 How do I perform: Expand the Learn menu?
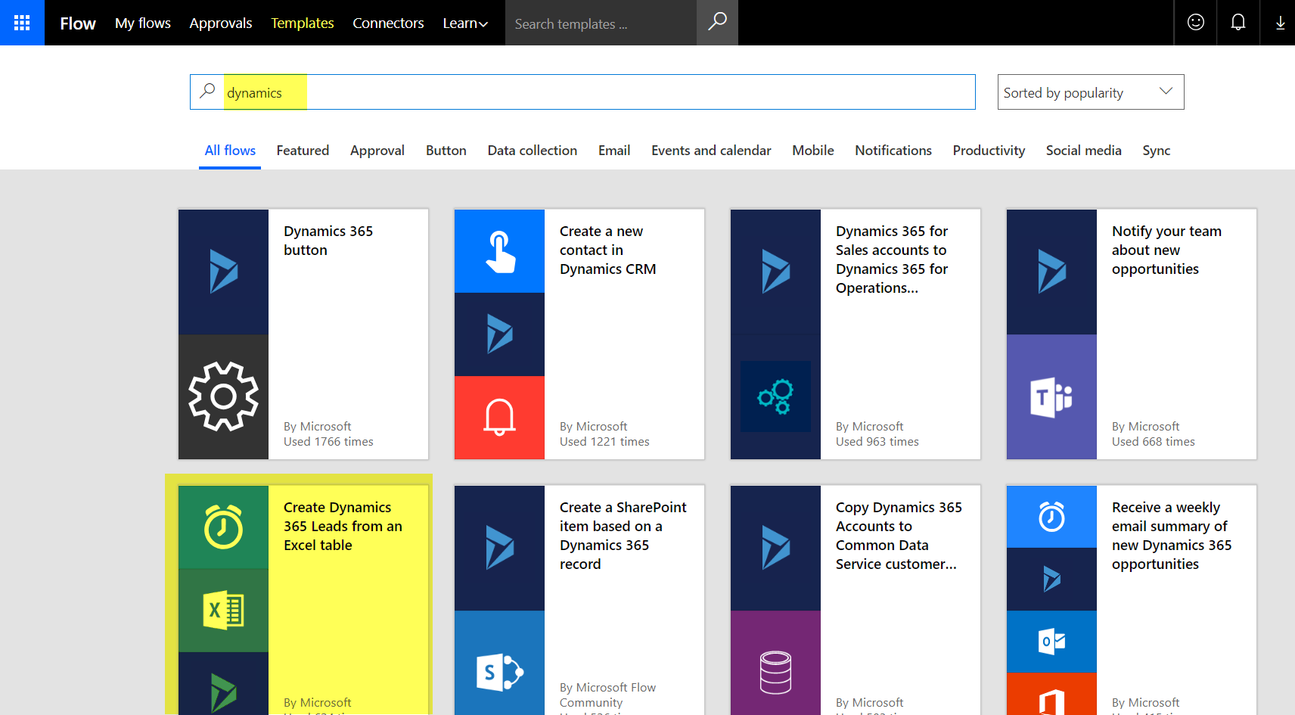pyautogui.click(x=465, y=23)
